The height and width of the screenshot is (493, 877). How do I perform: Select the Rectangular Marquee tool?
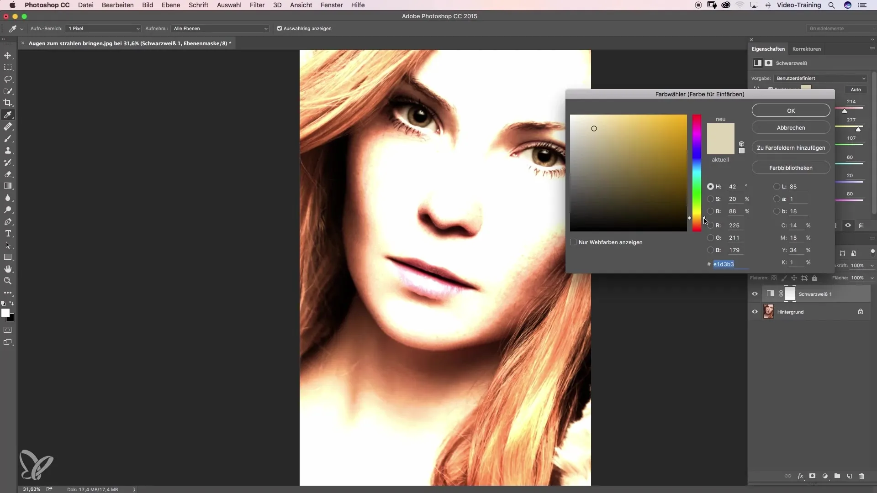[x=8, y=67]
